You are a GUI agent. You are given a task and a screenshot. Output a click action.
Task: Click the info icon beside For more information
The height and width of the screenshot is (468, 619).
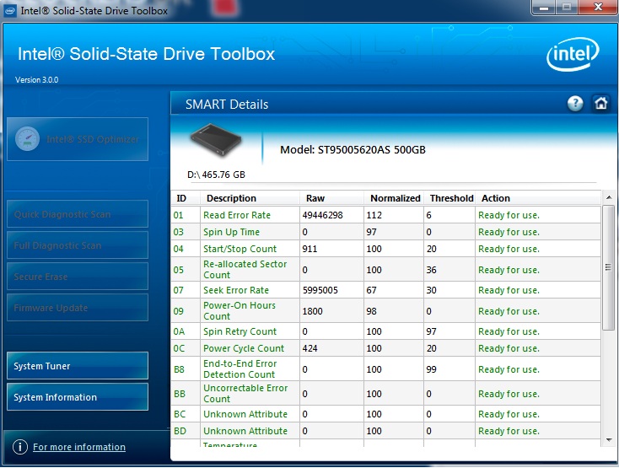pos(19,447)
